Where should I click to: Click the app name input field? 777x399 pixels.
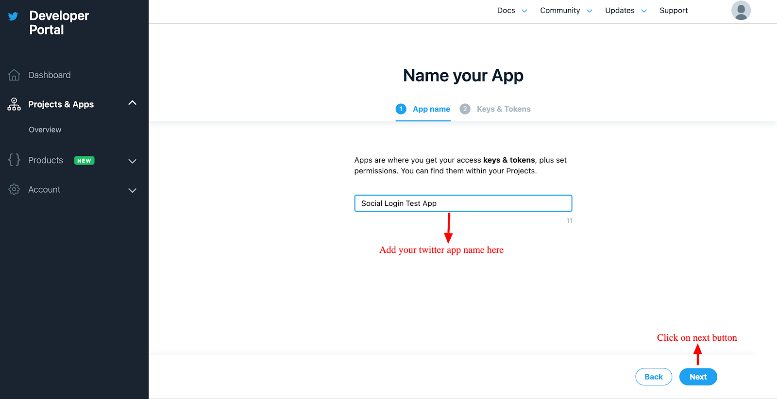point(463,203)
